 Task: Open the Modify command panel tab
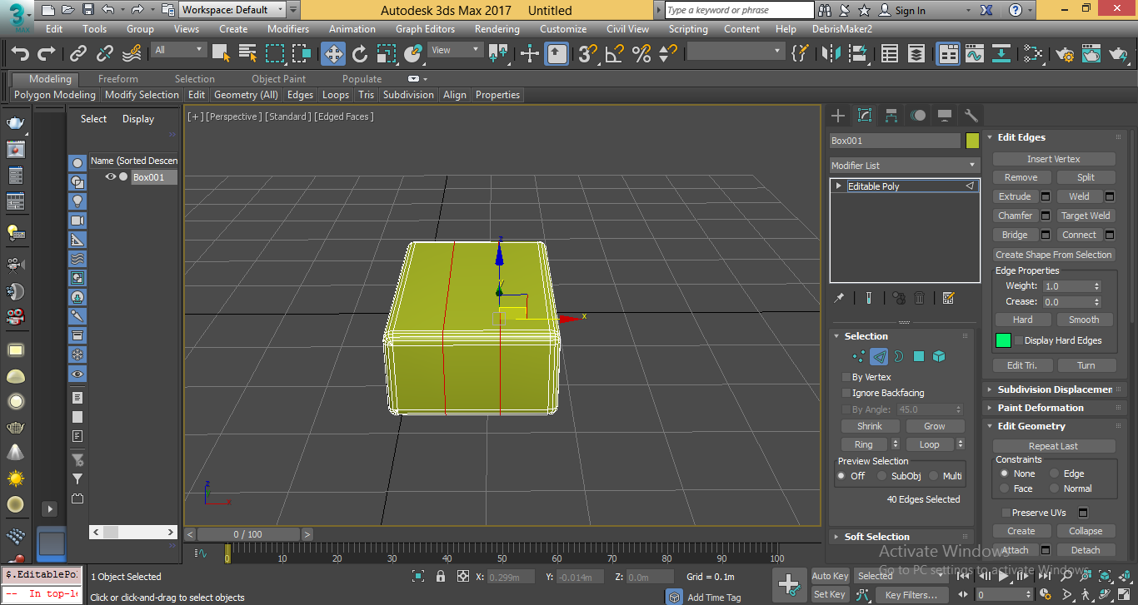tap(865, 116)
